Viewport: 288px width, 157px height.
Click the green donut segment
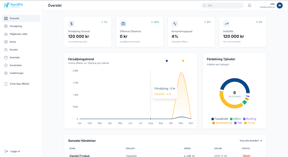(x=245, y=102)
